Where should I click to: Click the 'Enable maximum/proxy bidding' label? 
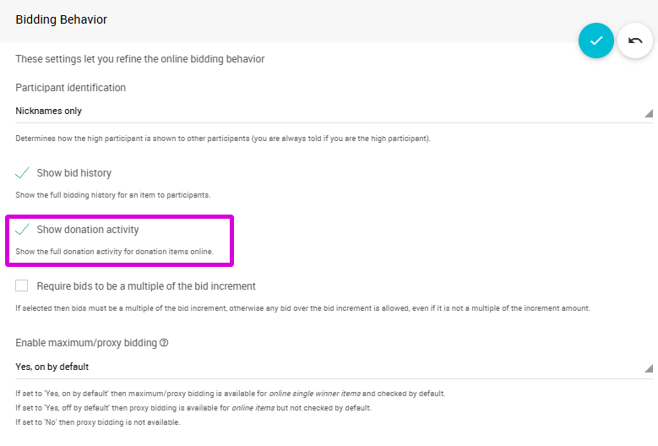coord(86,343)
